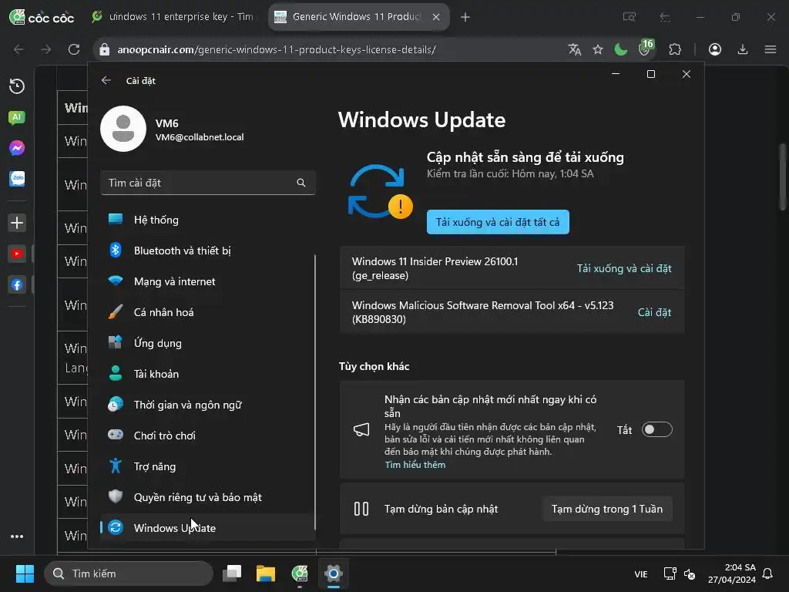Open a new browser tab
The height and width of the screenshot is (592, 789).
(465, 17)
